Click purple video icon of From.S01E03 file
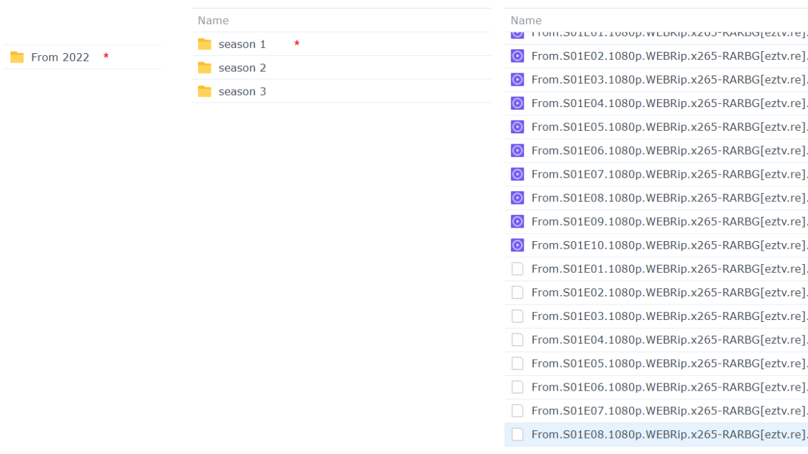The width and height of the screenshot is (808, 454). [x=517, y=79]
